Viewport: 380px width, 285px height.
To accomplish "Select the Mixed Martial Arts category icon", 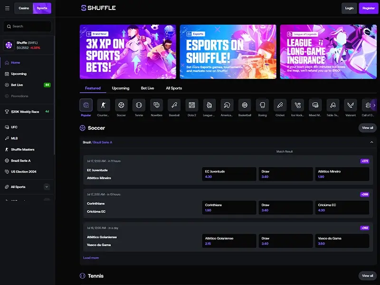I will tap(315, 105).
